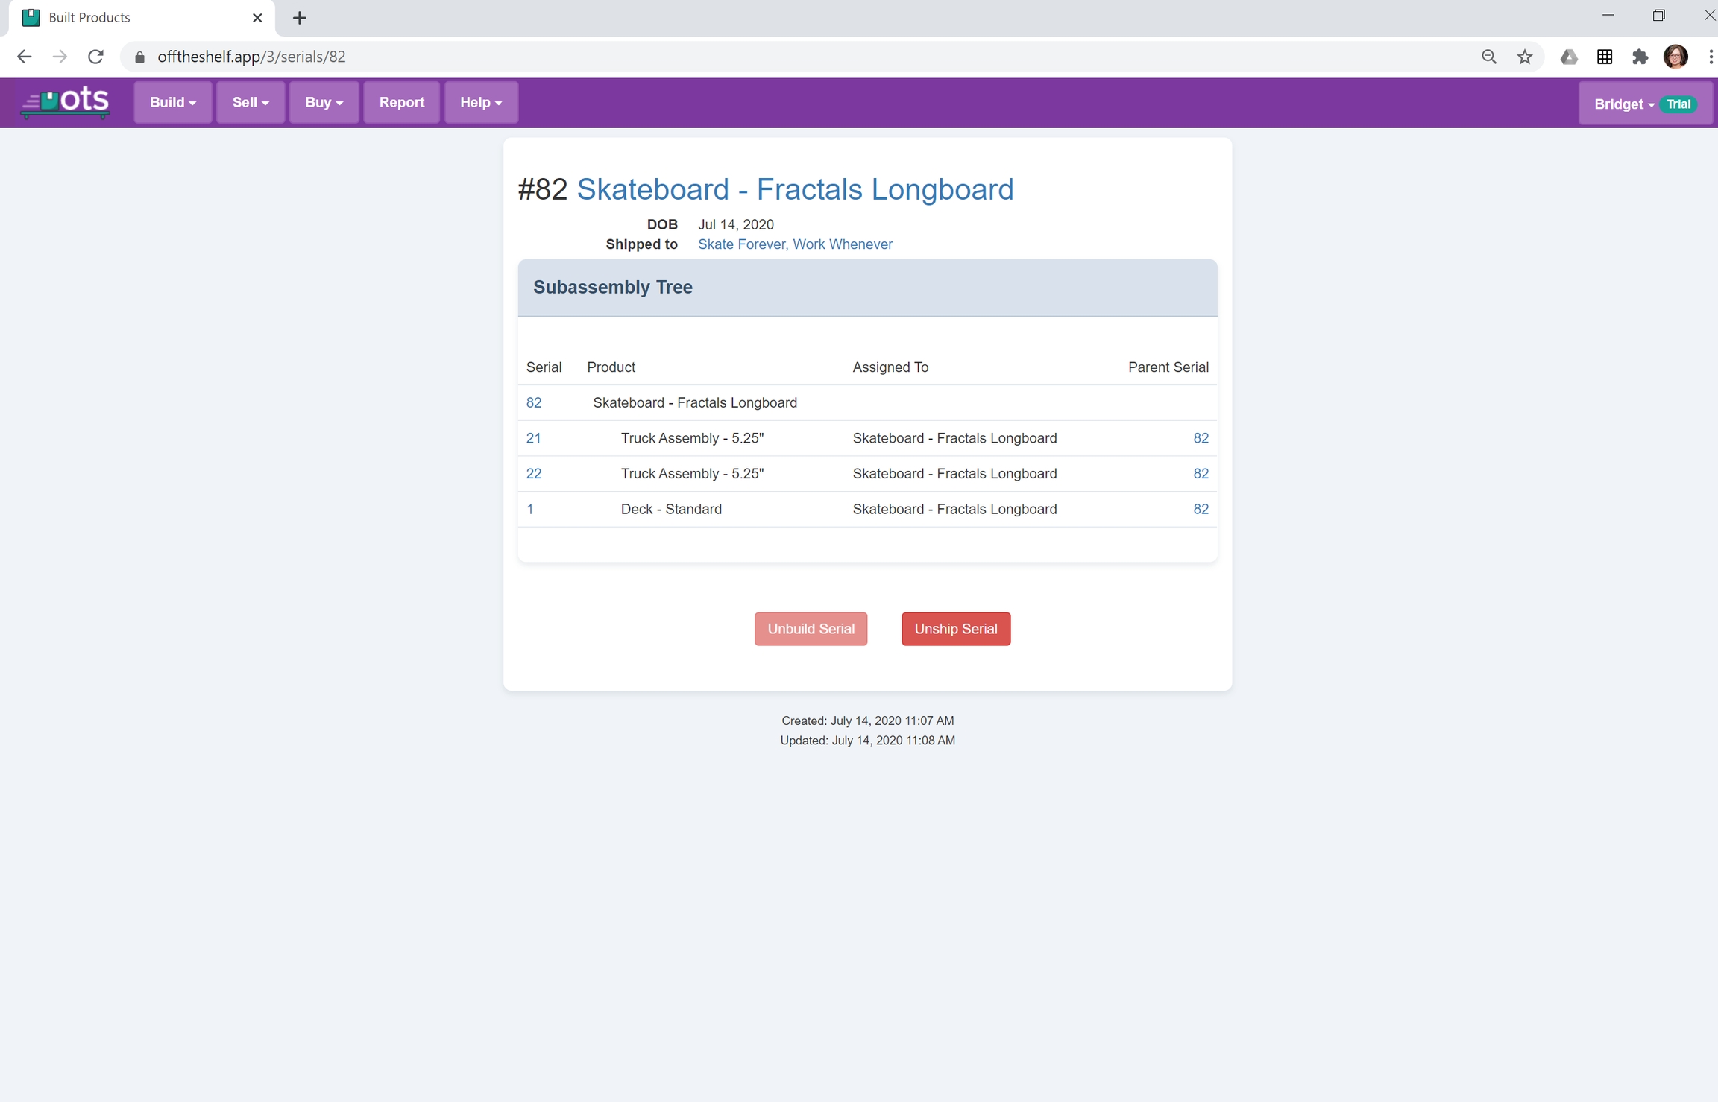Open the Report menu item
The image size is (1718, 1102).
[x=401, y=102]
